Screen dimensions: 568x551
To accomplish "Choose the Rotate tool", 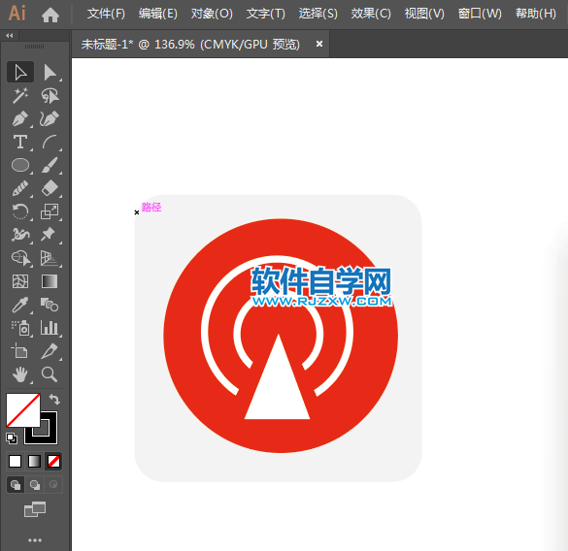I will point(20,211).
